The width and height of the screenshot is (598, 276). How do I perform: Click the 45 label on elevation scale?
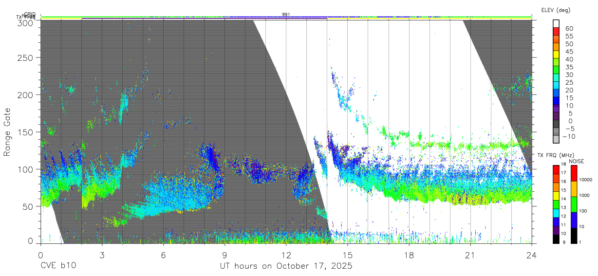[569, 52]
